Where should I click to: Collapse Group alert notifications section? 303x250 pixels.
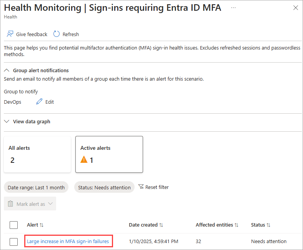pyautogui.click(x=7, y=71)
